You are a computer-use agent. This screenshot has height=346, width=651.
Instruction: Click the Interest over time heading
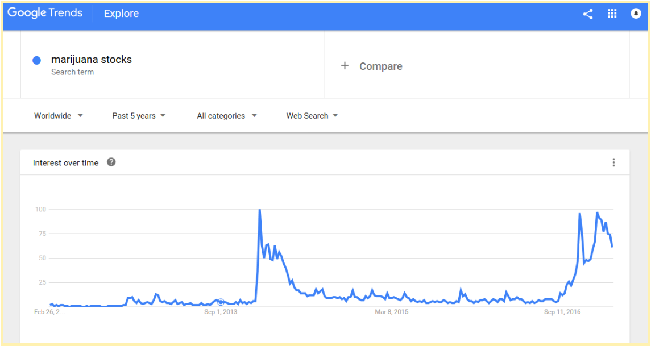pos(65,163)
